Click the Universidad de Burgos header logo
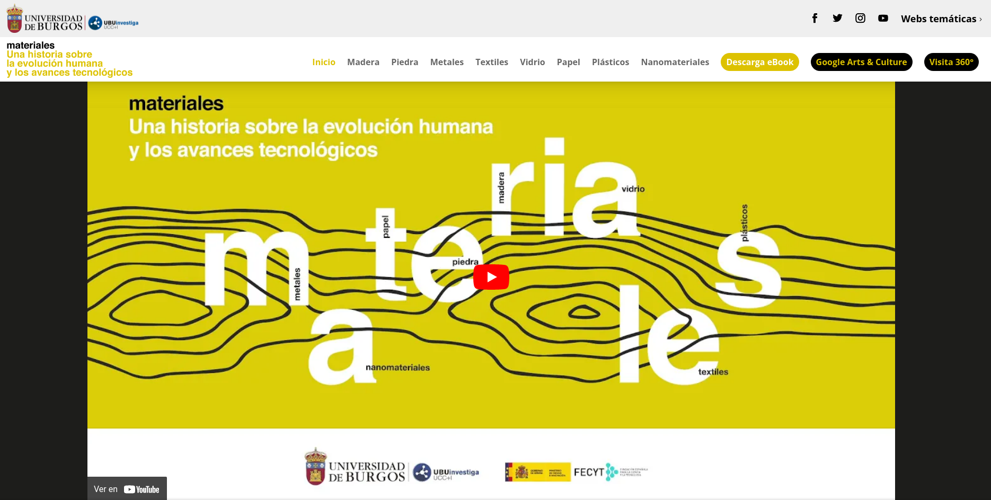991x500 pixels. click(45, 20)
